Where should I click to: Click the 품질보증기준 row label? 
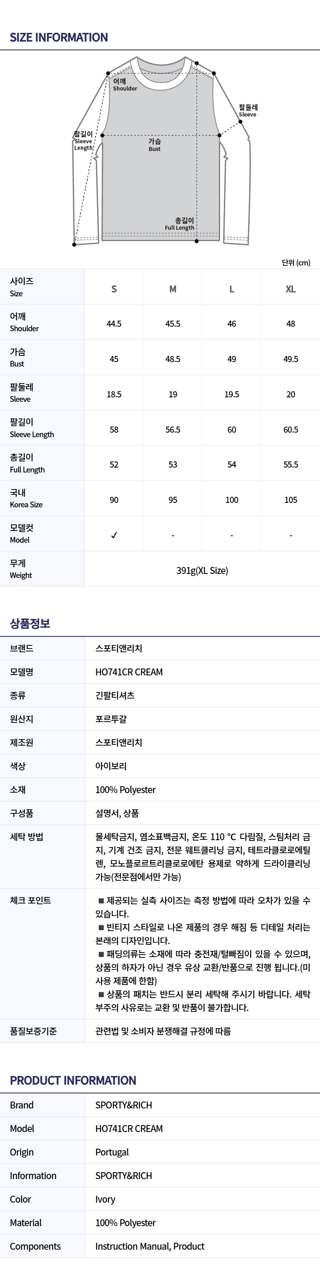tap(33, 1031)
